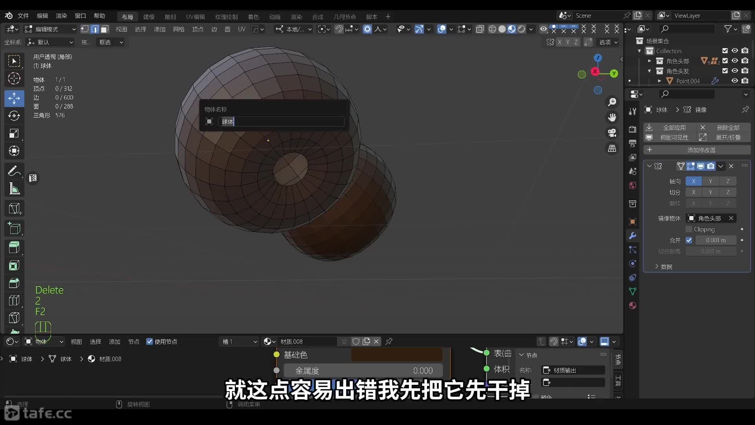Toggle X-ray display in viewport header
The image size is (755, 425).
pyautogui.click(x=480, y=29)
